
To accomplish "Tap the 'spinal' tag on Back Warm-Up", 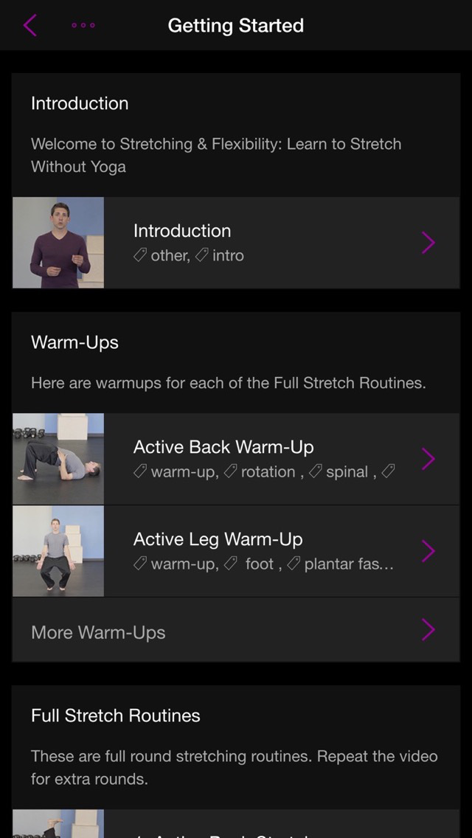I will 346,472.
